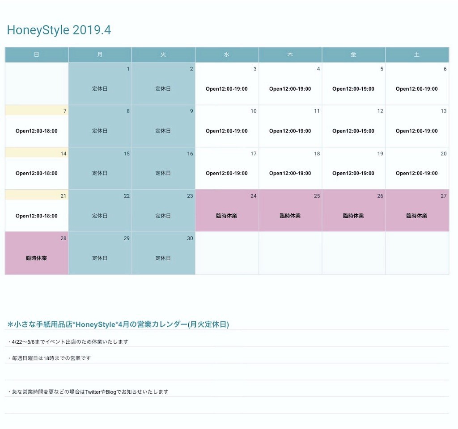The height and width of the screenshot is (429, 458).
Task: Click Open12:00-19:00 on April 17
Action: tap(227, 173)
